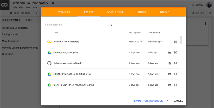This screenshot has width=214, height=108.
Task: Click Drive logo beside CIFAR10_CNN_DATA_AUGUMENT2.ipynb
Action: click(x=49, y=85)
